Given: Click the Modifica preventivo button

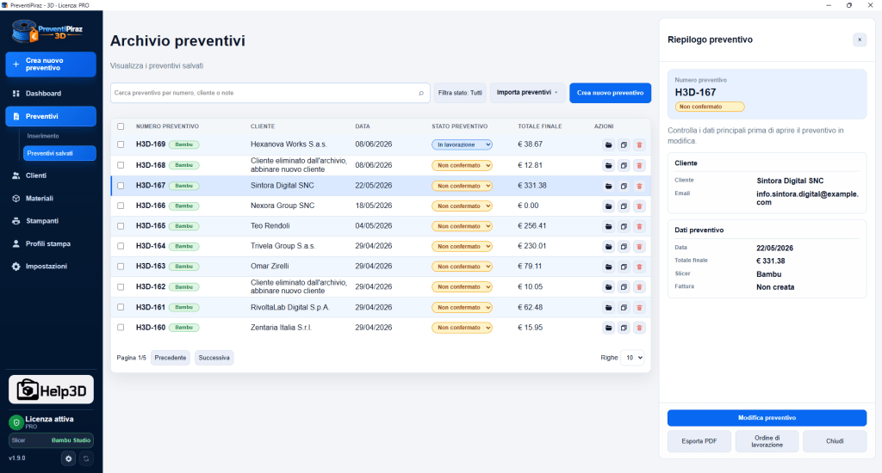Looking at the screenshot, I should click(767, 418).
